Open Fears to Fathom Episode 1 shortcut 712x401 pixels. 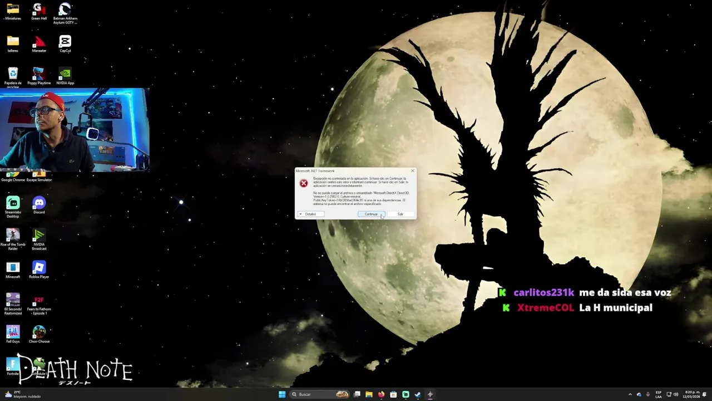(39, 304)
